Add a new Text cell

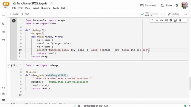[x=25, y=14]
